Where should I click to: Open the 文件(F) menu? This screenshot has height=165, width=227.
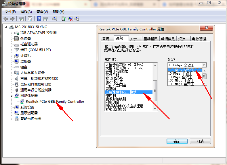click(x=10, y=12)
